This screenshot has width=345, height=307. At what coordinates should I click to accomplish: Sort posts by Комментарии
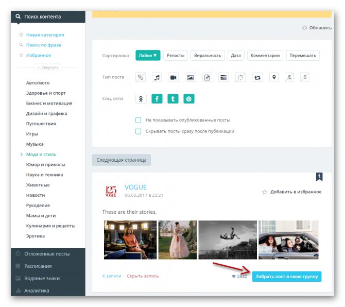pos(265,56)
